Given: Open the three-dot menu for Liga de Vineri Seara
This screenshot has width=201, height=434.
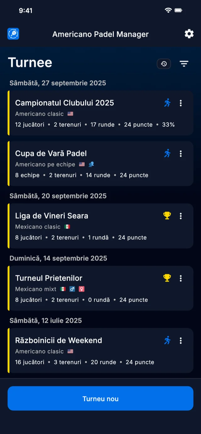Looking at the screenshot, I should point(181,216).
